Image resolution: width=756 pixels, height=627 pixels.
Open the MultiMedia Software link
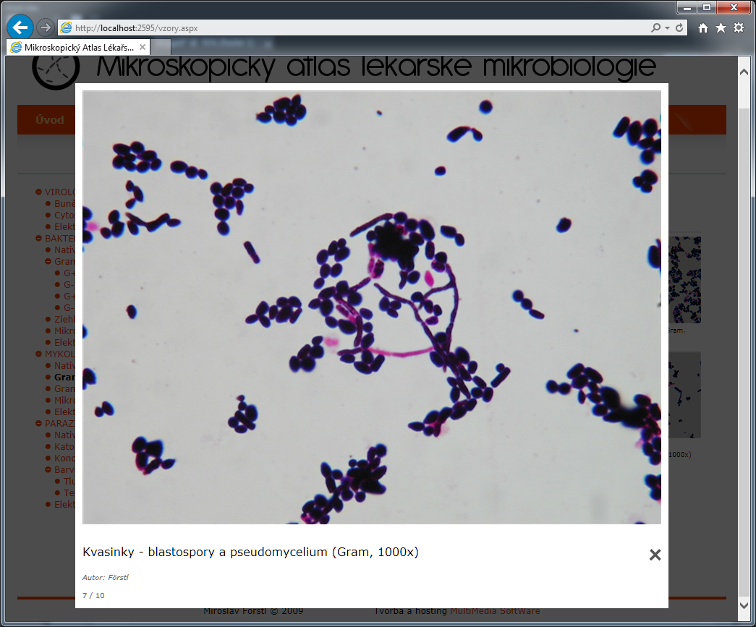click(x=495, y=610)
